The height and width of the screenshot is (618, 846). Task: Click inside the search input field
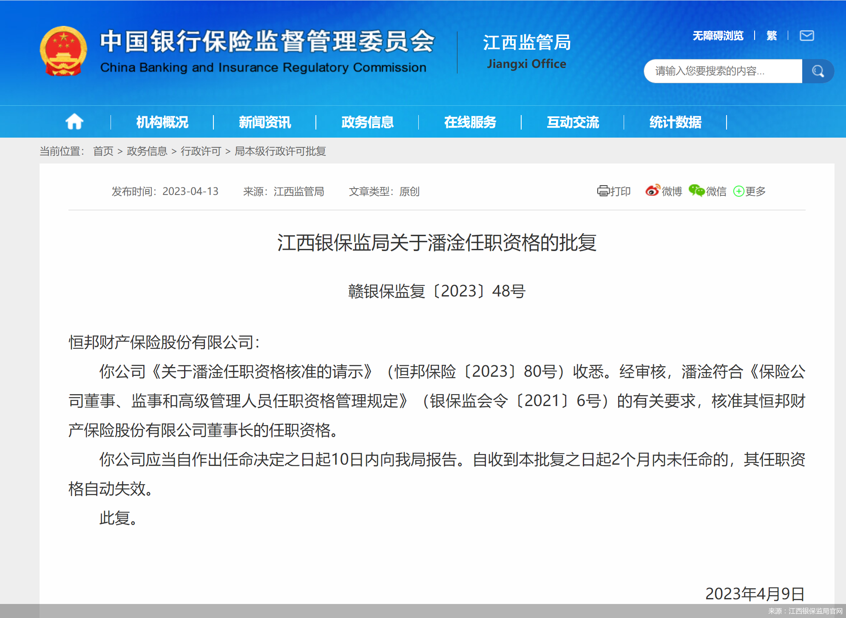pos(723,71)
